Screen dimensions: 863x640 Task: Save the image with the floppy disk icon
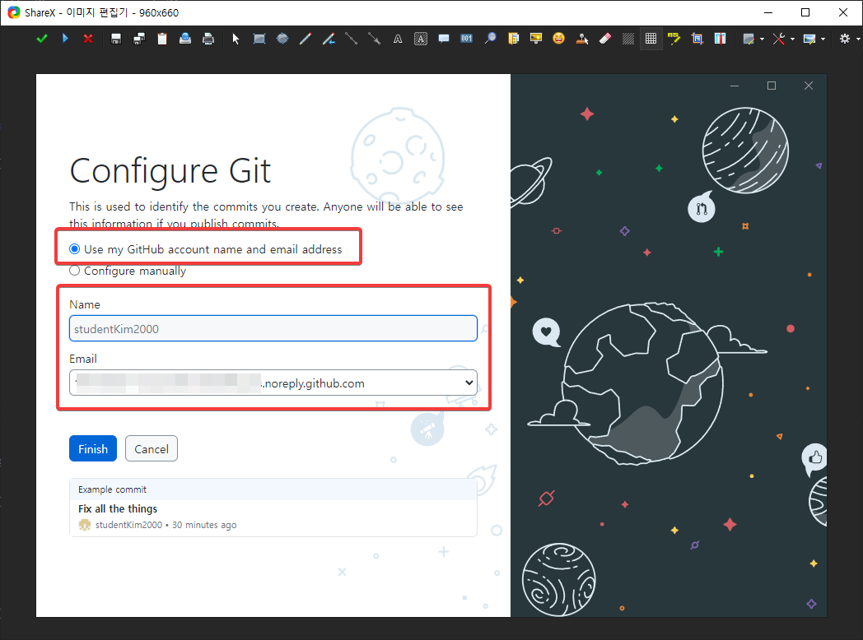(x=116, y=39)
